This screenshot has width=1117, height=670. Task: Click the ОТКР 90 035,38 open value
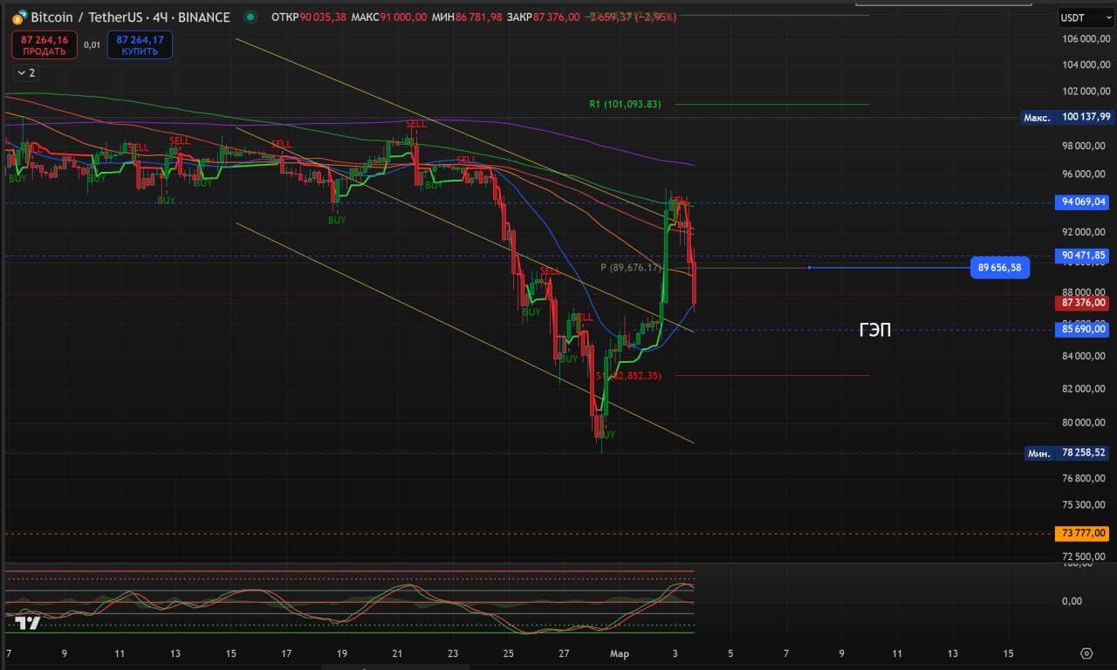tap(309, 17)
